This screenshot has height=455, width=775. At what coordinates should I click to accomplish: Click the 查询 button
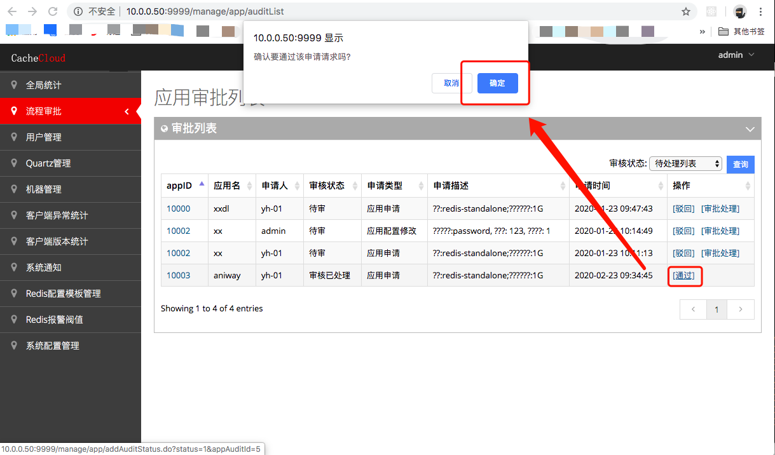[740, 164]
